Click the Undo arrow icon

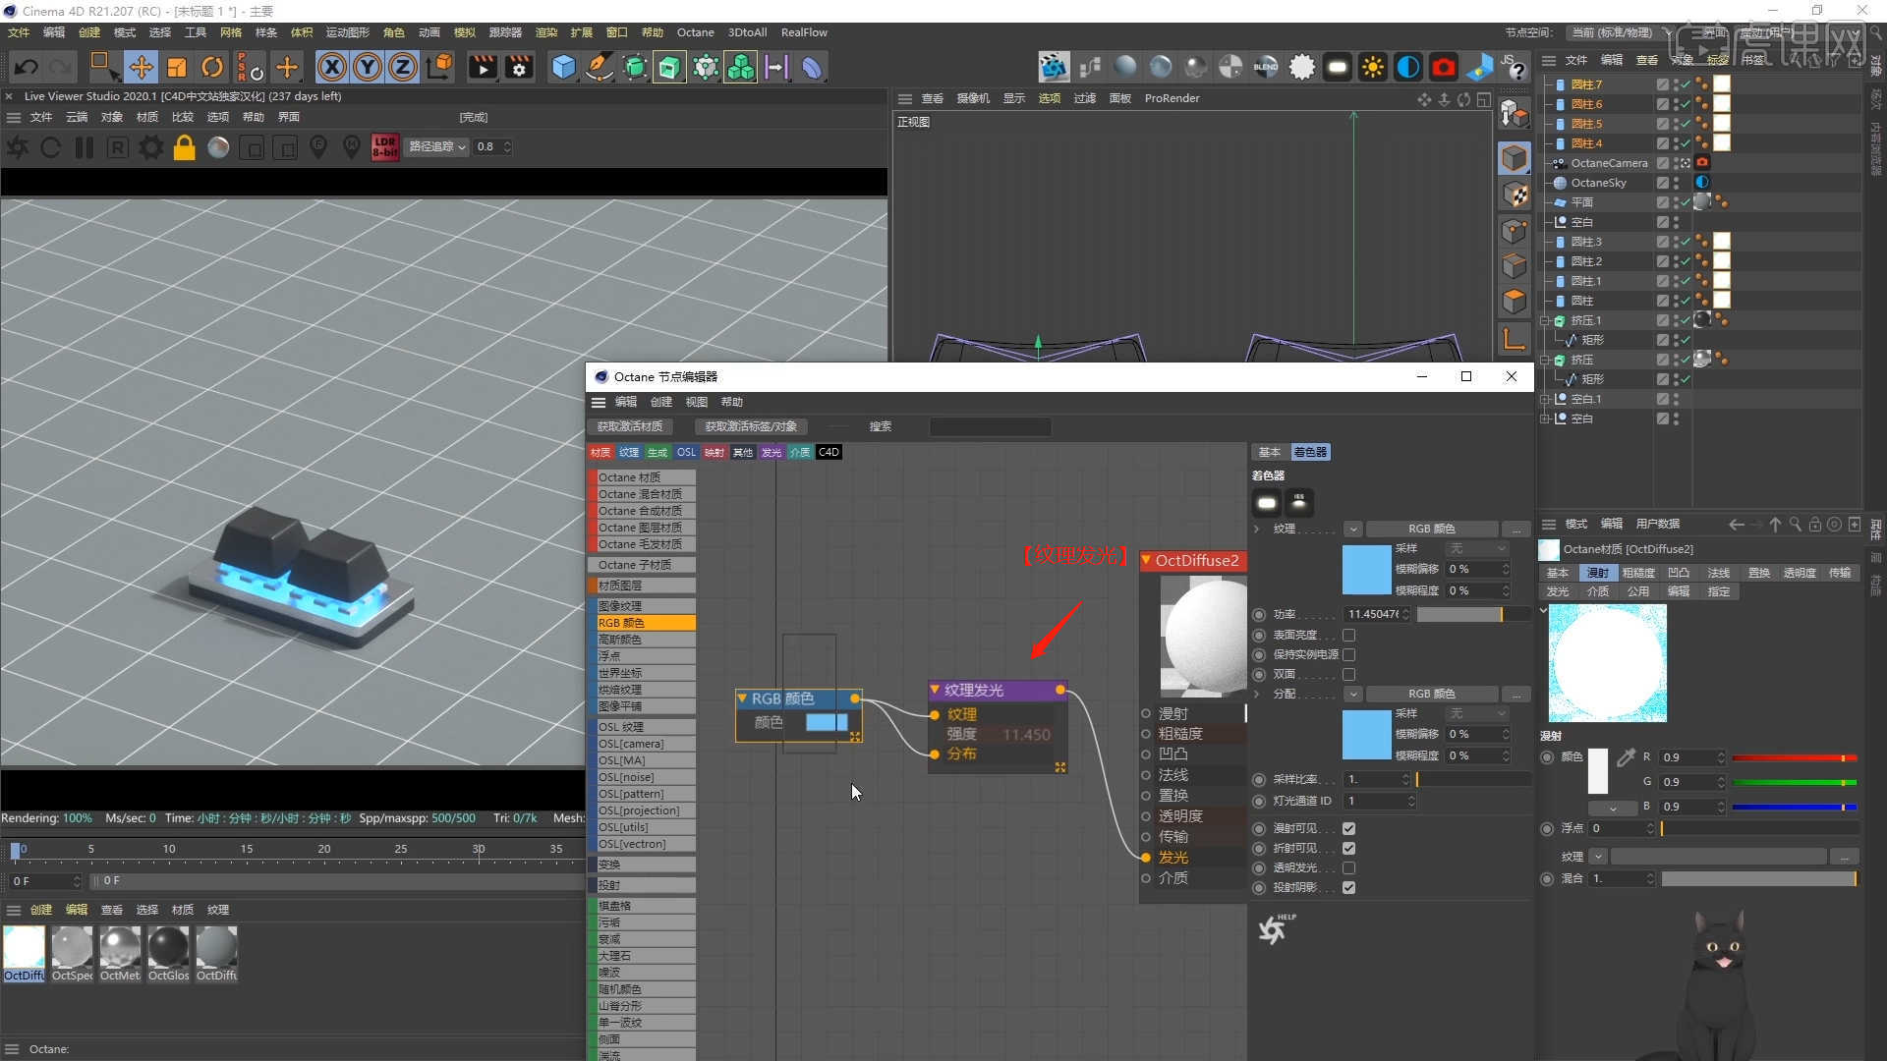point(27,67)
